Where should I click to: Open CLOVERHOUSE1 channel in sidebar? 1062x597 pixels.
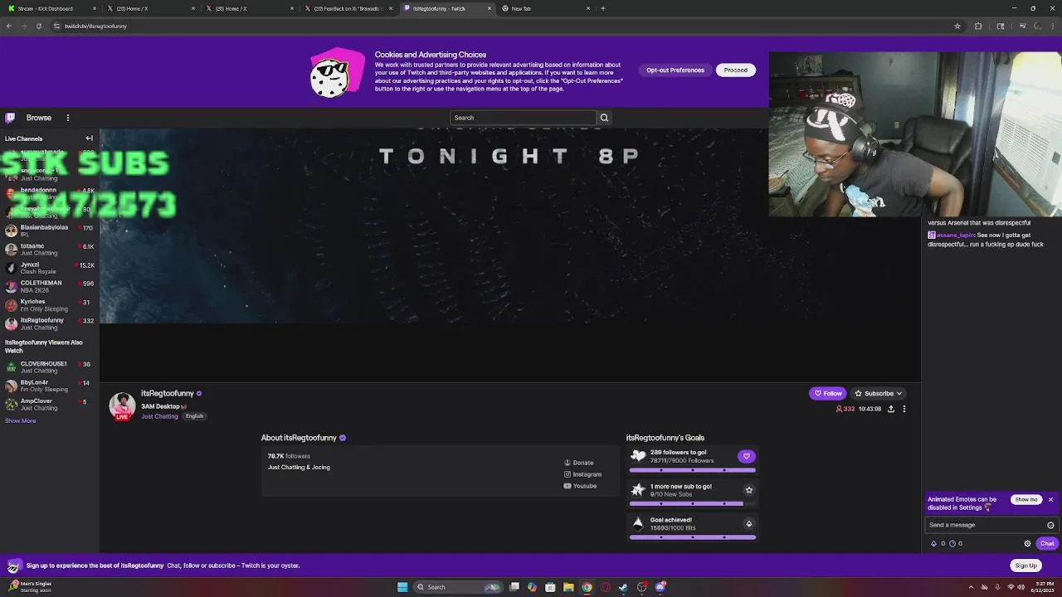tap(50, 367)
